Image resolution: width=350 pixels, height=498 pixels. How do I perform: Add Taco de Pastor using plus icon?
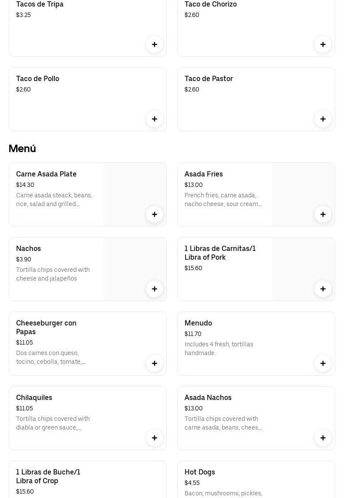point(323,119)
